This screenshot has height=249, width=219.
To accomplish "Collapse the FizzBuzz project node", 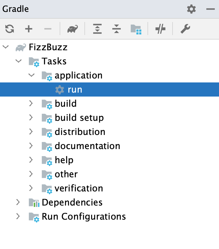I will pos(6,47).
